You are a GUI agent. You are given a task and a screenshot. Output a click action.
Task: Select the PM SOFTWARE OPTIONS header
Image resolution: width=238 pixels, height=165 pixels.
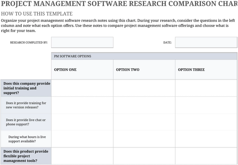pyautogui.click(x=144, y=56)
